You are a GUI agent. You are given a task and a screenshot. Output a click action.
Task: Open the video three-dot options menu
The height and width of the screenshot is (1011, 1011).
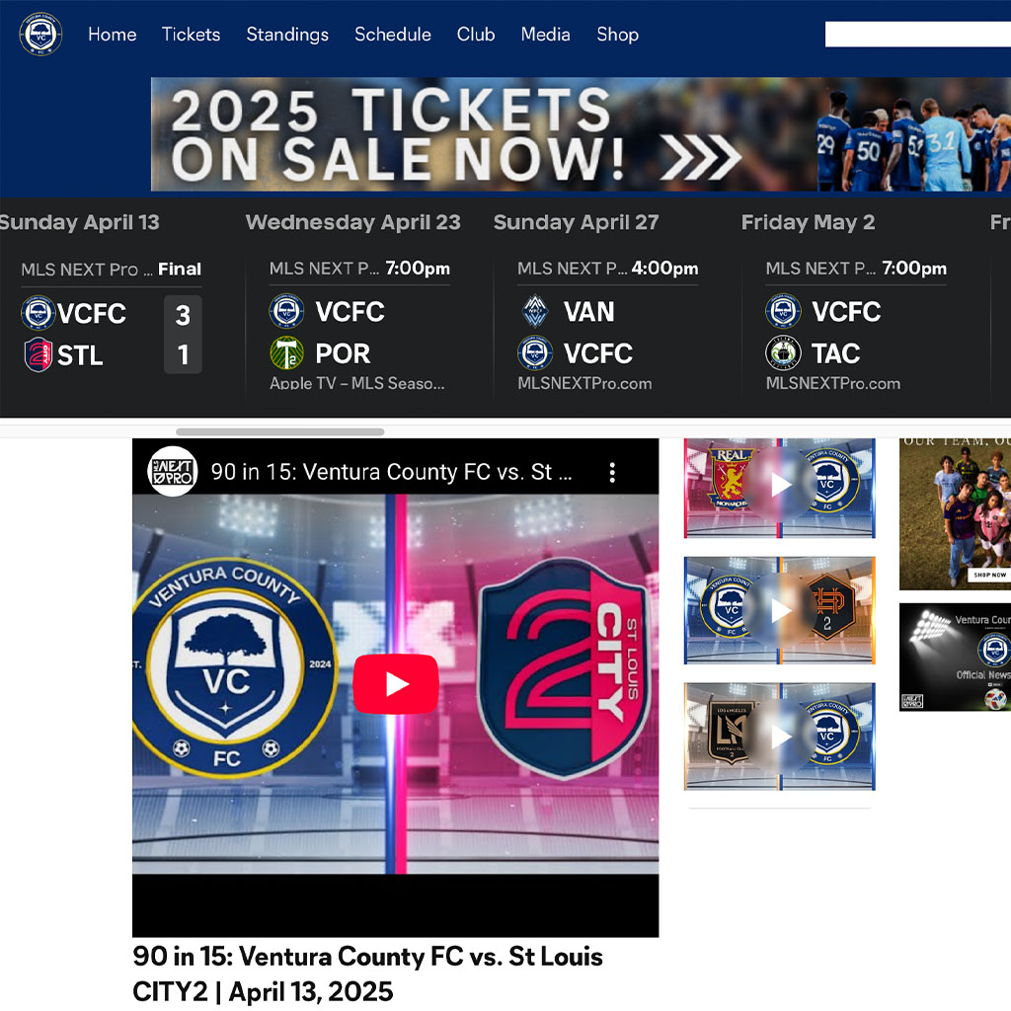pyautogui.click(x=612, y=473)
